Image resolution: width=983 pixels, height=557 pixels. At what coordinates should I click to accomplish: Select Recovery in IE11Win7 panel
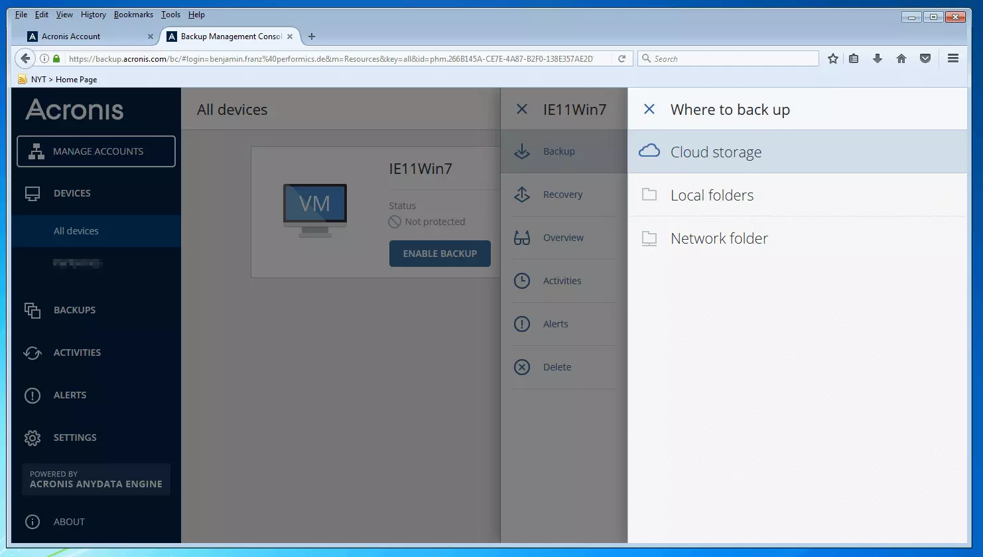click(x=564, y=195)
